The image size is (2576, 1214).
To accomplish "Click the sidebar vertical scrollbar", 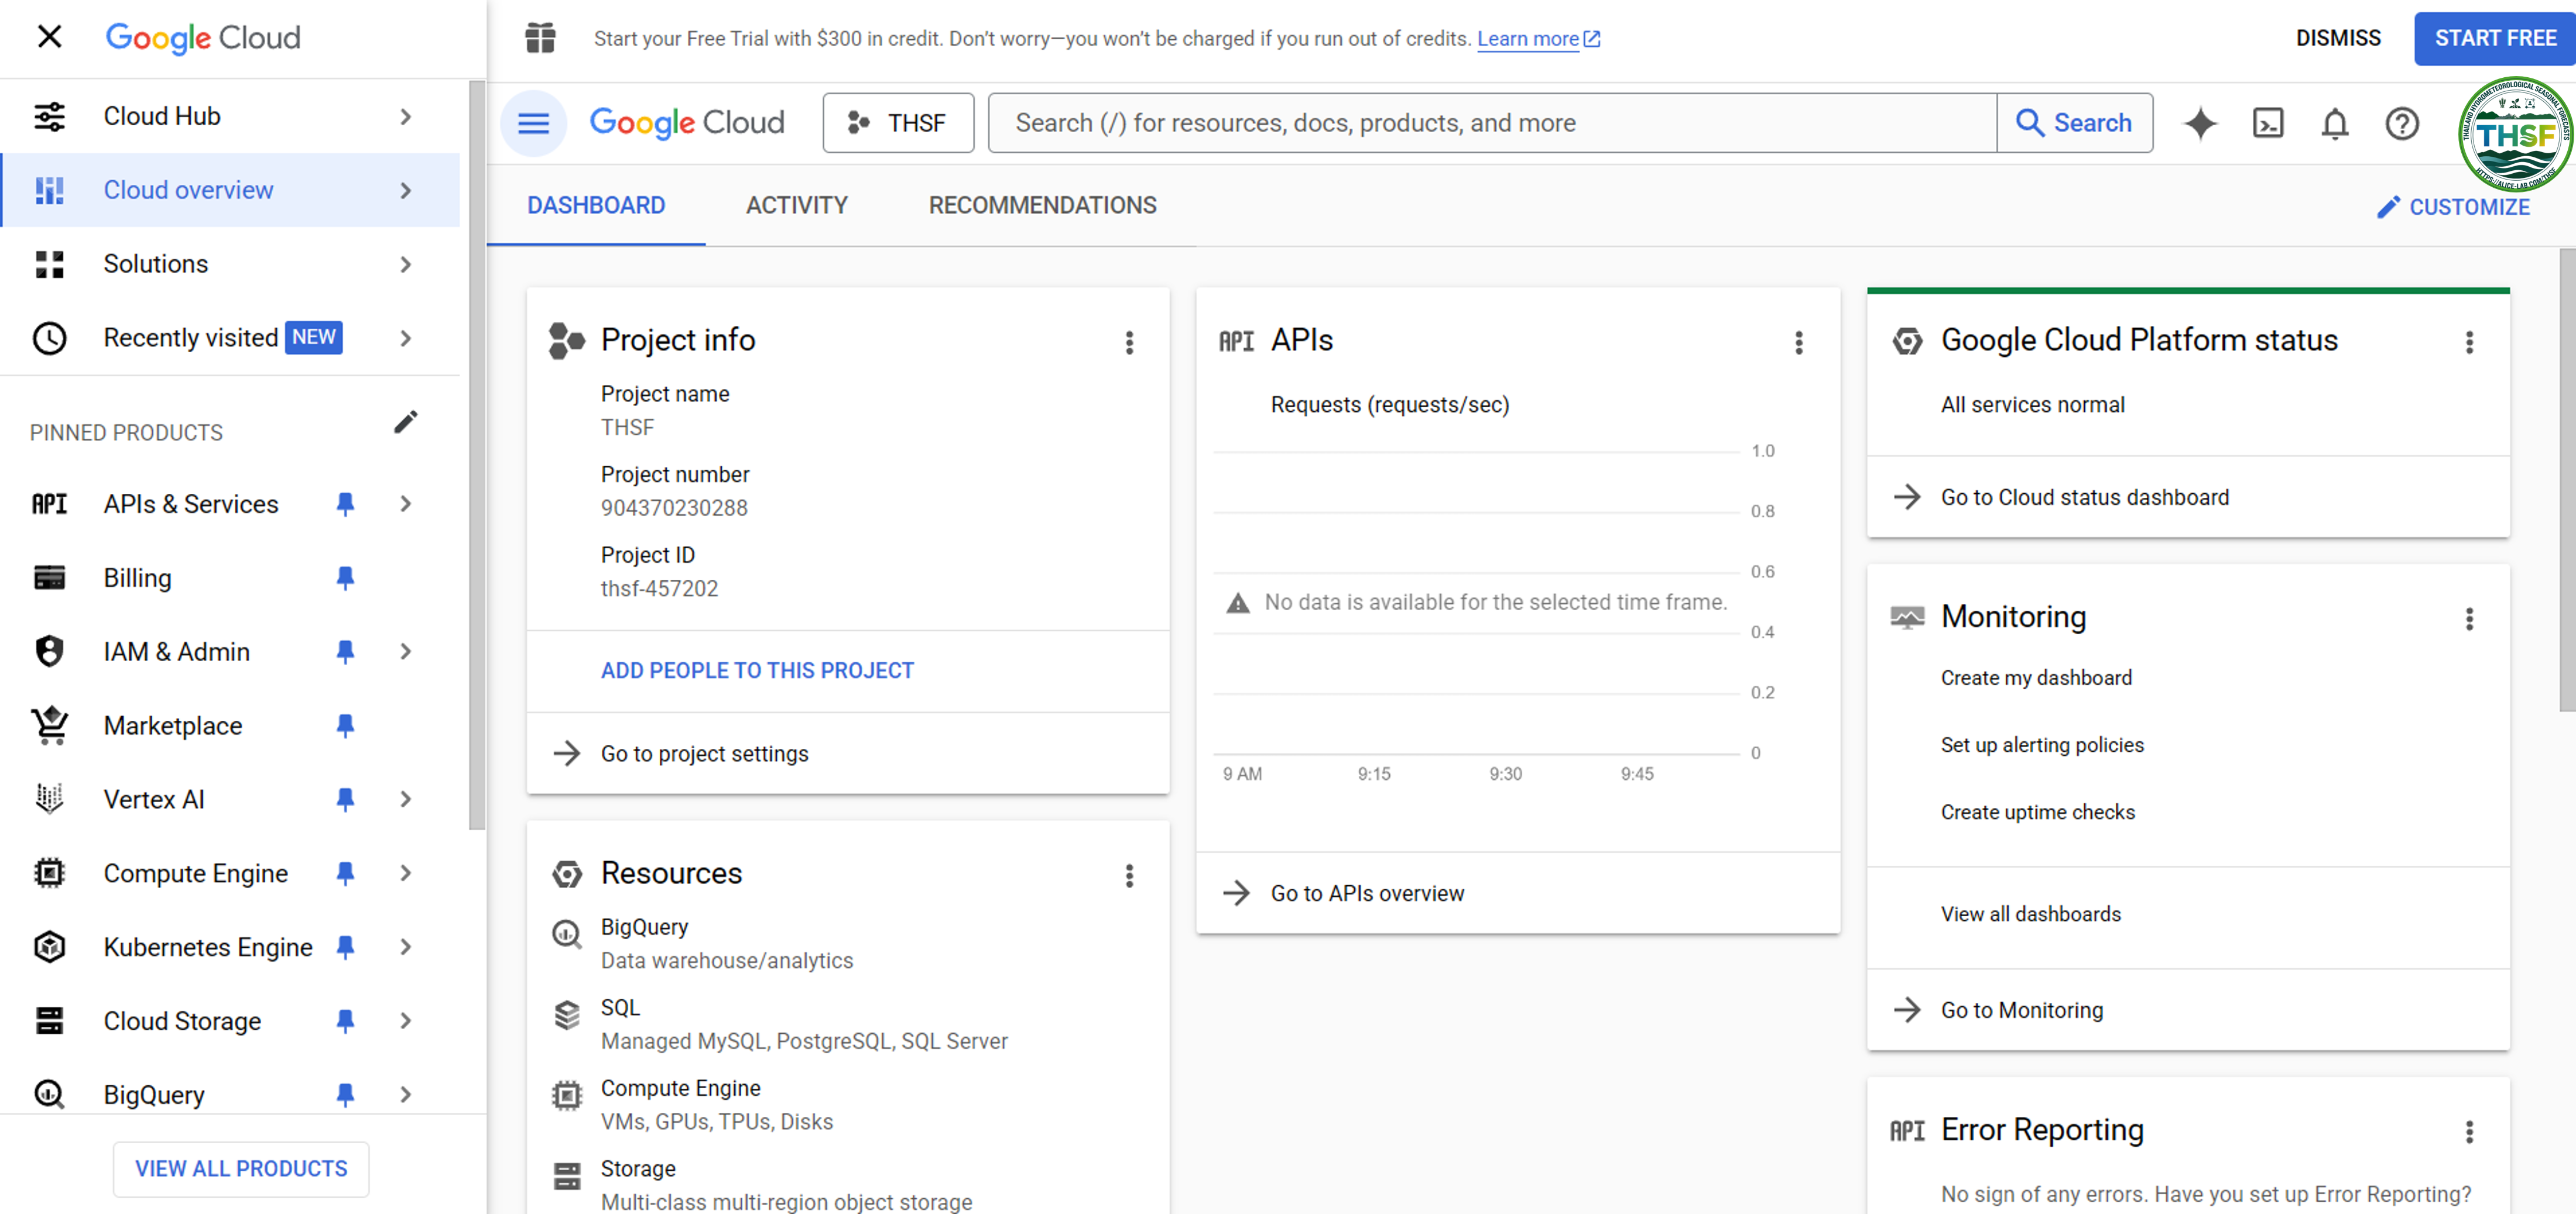I will click(476, 456).
